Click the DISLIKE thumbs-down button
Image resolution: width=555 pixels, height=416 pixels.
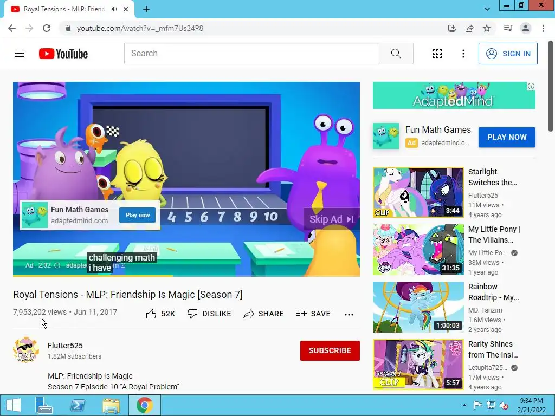point(209,314)
